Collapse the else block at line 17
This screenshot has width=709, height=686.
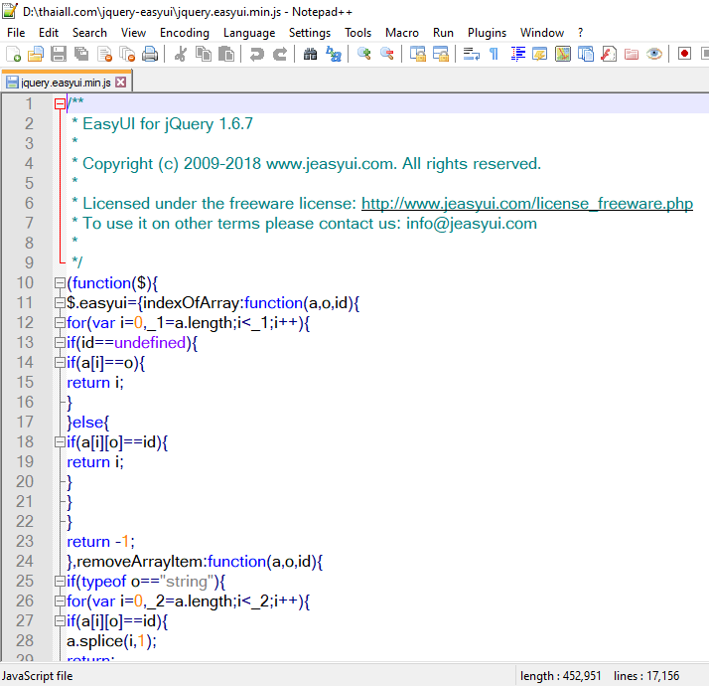tap(60, 422)
